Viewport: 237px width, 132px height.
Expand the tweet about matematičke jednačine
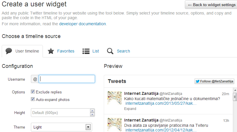point(130,109)
